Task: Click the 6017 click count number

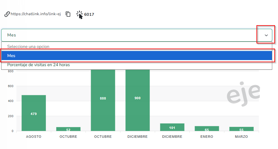Action: coord(89,15)
